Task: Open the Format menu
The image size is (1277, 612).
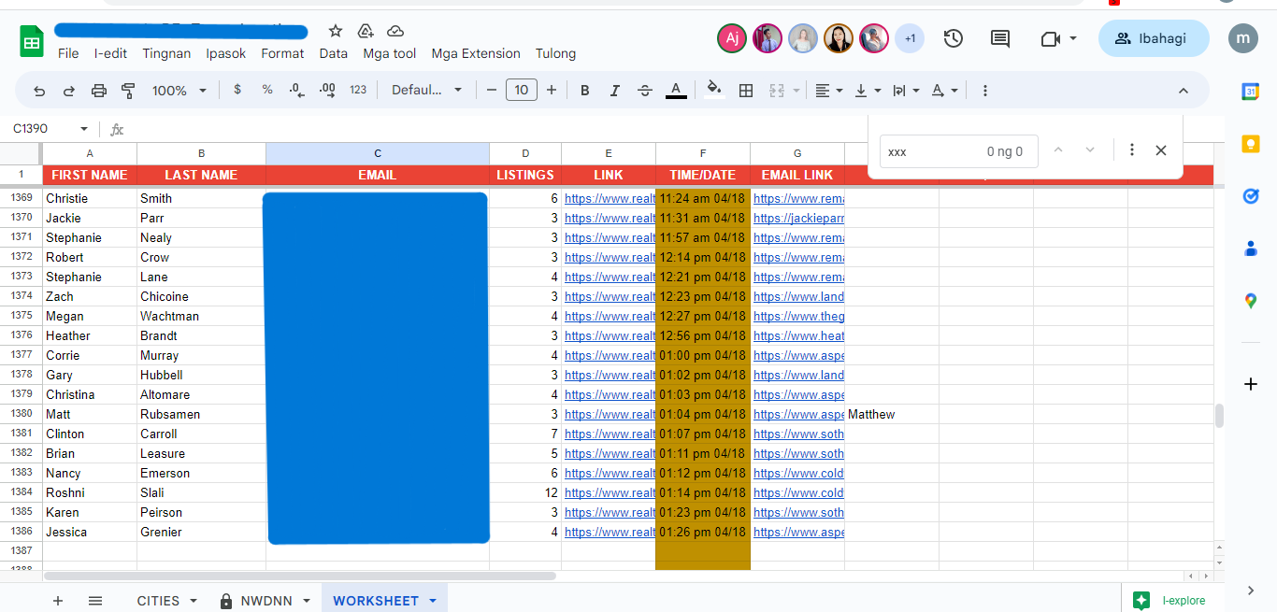Action: coord(282,53)
